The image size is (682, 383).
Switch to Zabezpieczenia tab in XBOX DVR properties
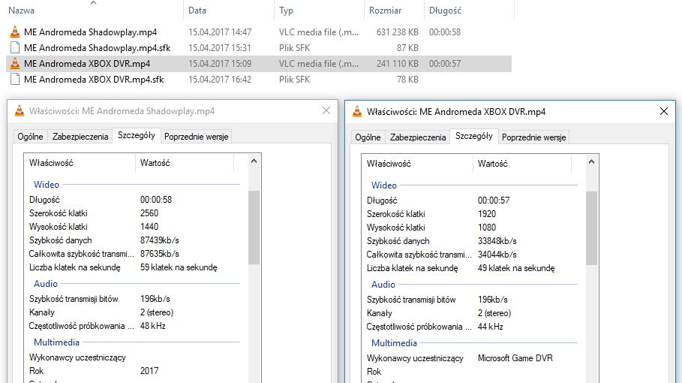(x=418, y=137)
